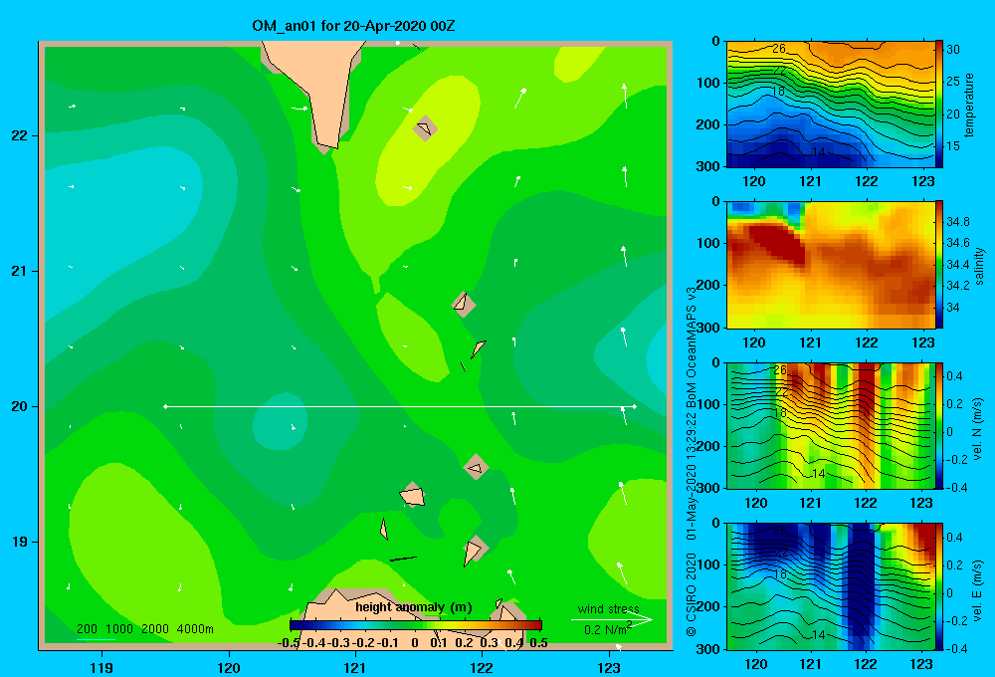Screen dimensions: 995x677
Task: Click tick value 34.8 on salinity colorbar
Action: point(958,222)
